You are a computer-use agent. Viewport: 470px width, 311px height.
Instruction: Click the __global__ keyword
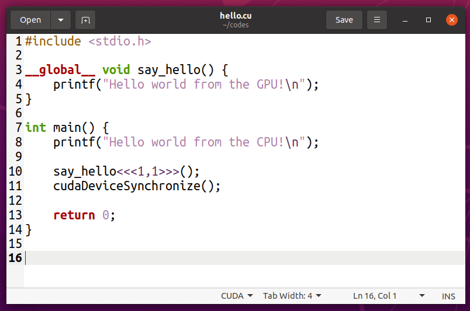click(60, 70)
